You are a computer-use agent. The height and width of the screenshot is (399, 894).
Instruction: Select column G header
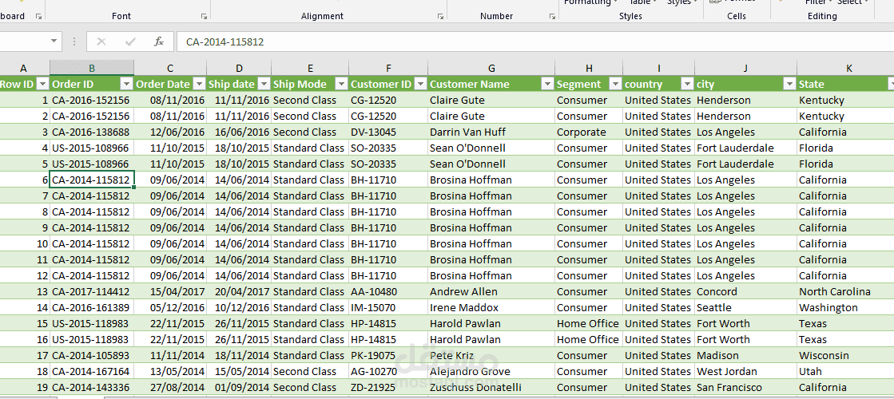tap(491, 68)
